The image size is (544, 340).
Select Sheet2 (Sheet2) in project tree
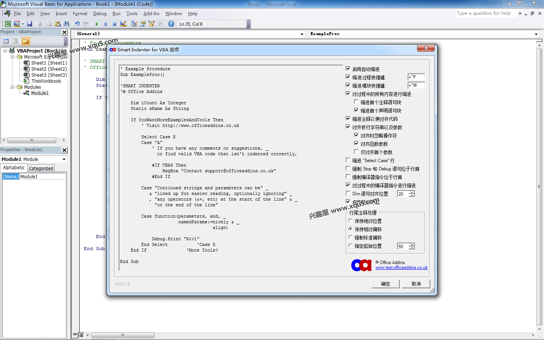coord(49,69)
